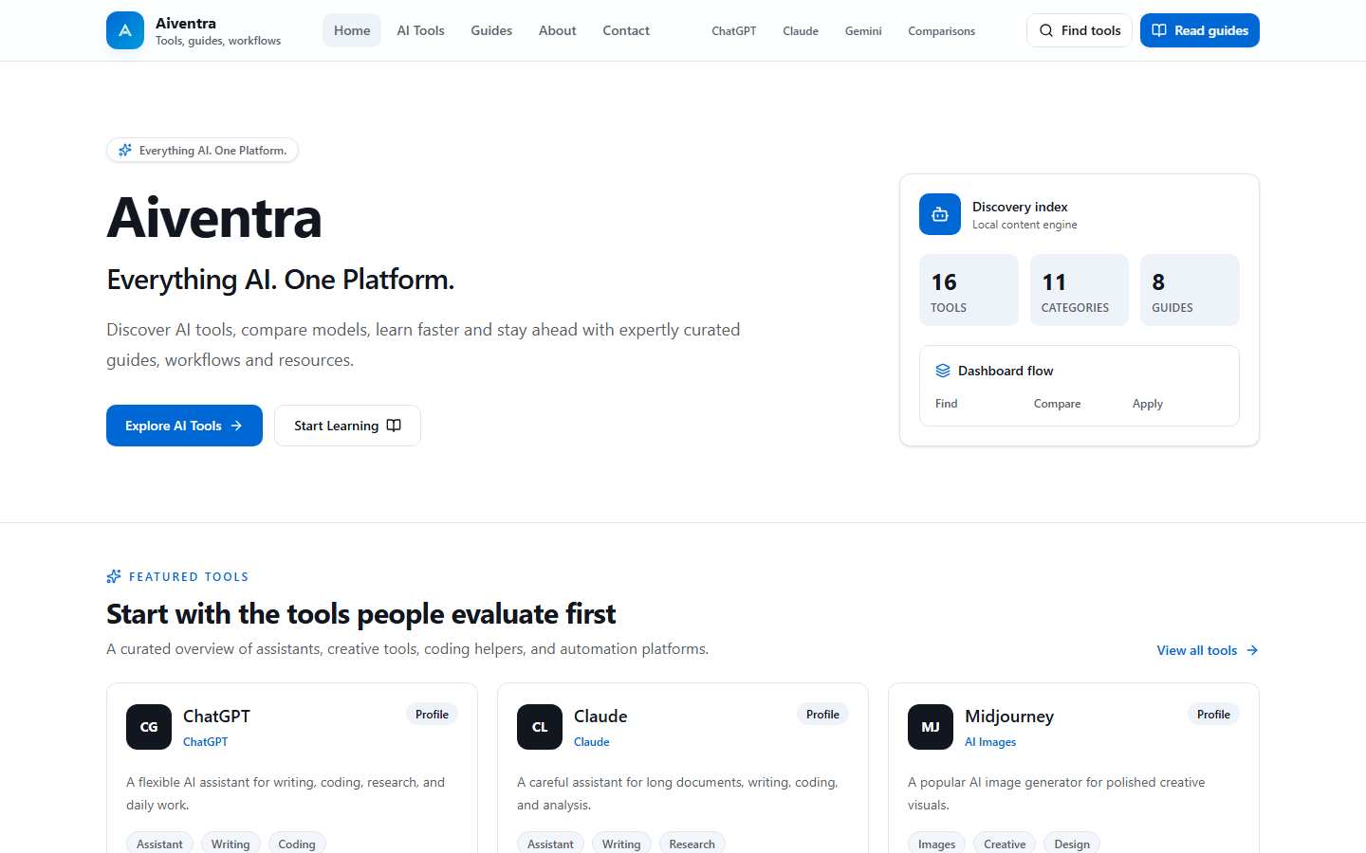This screenshot has height=853, width=1366.
Task: Click the Creative tag on Midjourney card
Action: pos(1005,844)
